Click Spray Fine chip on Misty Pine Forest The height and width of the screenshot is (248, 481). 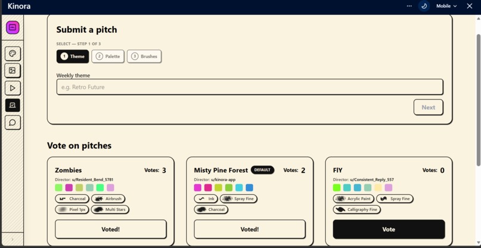239,199
